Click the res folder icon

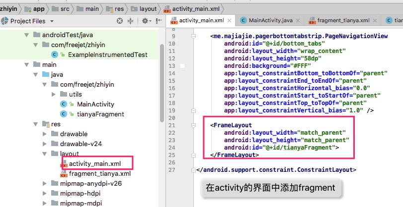[x=46, y=124]
